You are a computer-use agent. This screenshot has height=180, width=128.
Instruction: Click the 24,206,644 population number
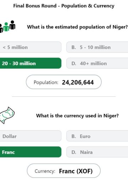78,82
